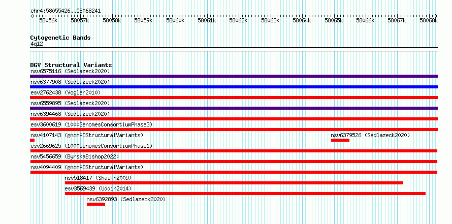Click the 58056k ruler label

pos(48,20)
